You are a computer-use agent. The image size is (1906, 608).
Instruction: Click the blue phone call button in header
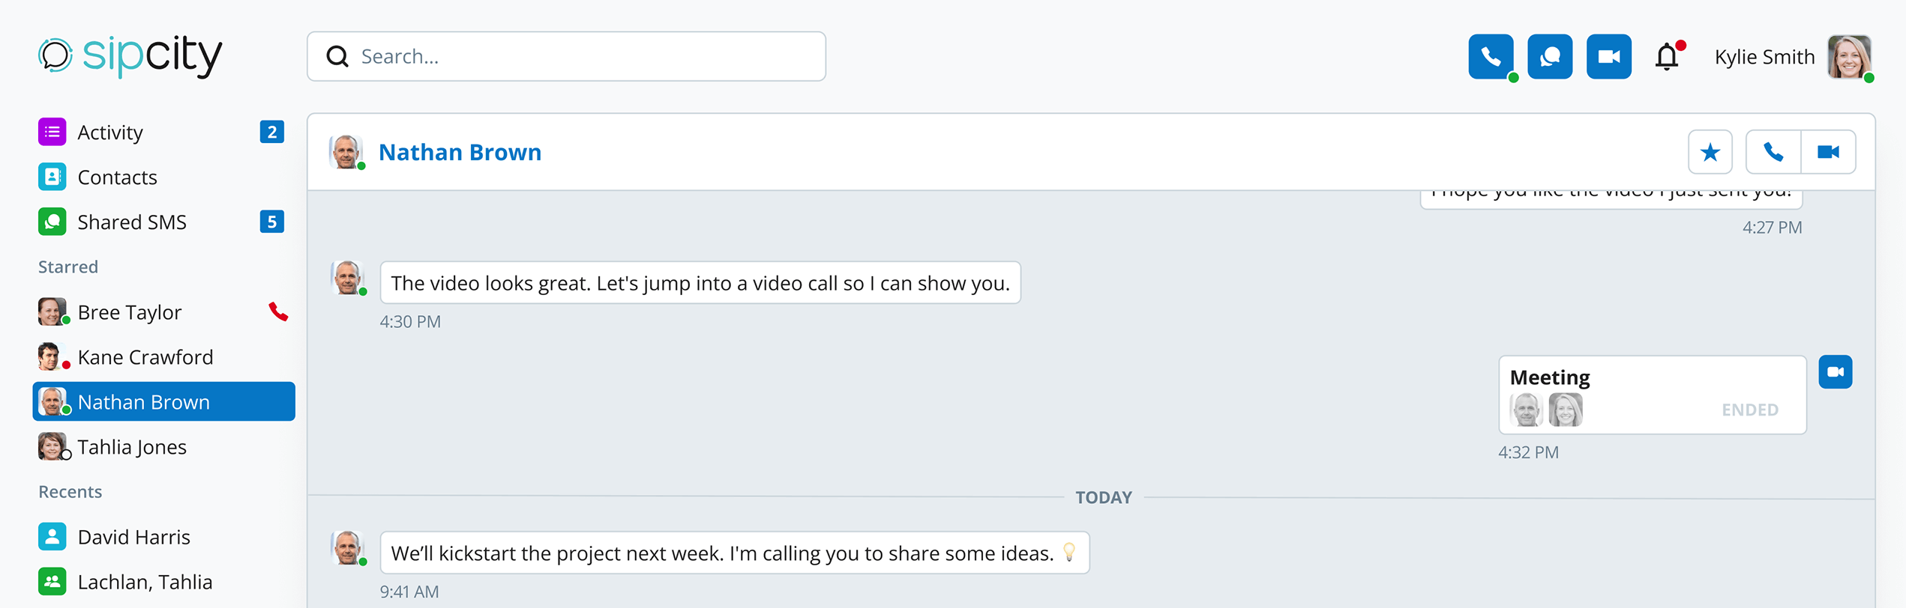[1490, 57]
